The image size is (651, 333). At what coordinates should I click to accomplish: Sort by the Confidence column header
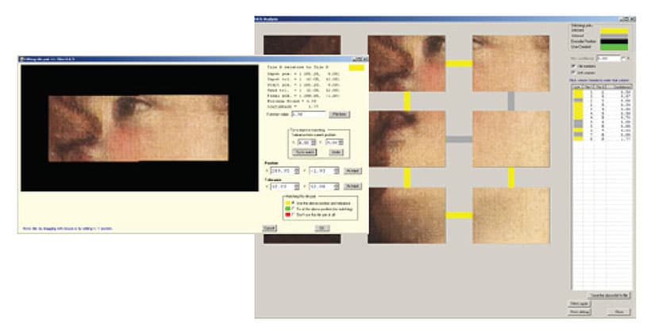pos(618,86)
